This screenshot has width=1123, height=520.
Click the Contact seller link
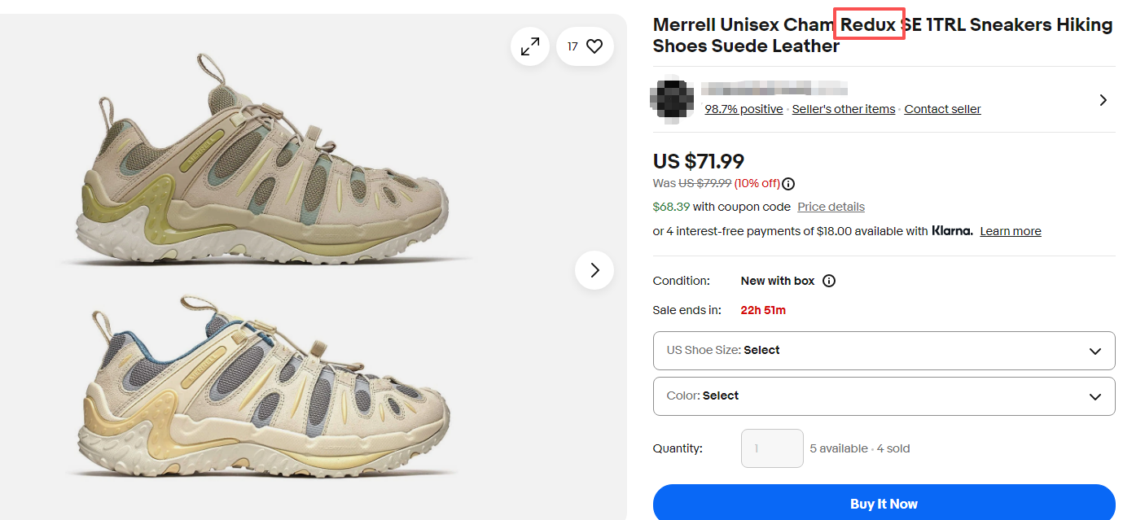coord(942,109)
